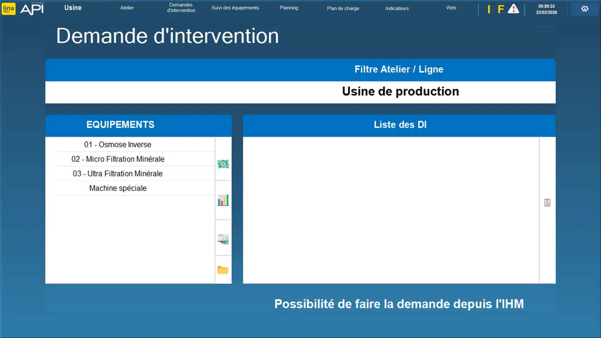Choose Machine spéciale in equipment list
The image size is (601, 338).
click(x=118, y=188)
